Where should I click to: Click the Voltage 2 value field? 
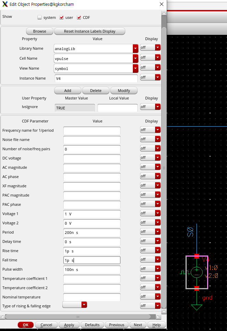point(92,223)
